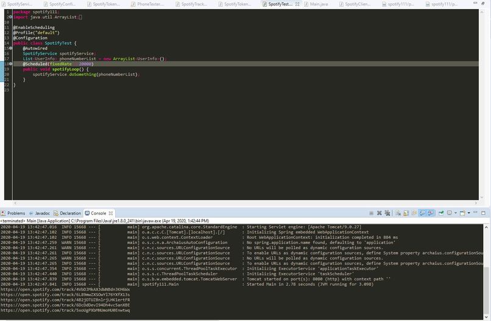Click the console scrollbar up arrow
This screenshot has height=321, width=491.
click(486, 227)
